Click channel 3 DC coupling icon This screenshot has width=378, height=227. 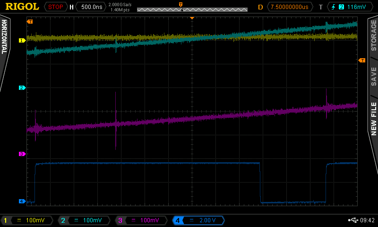pyautogui.click(x=133, y=220)
